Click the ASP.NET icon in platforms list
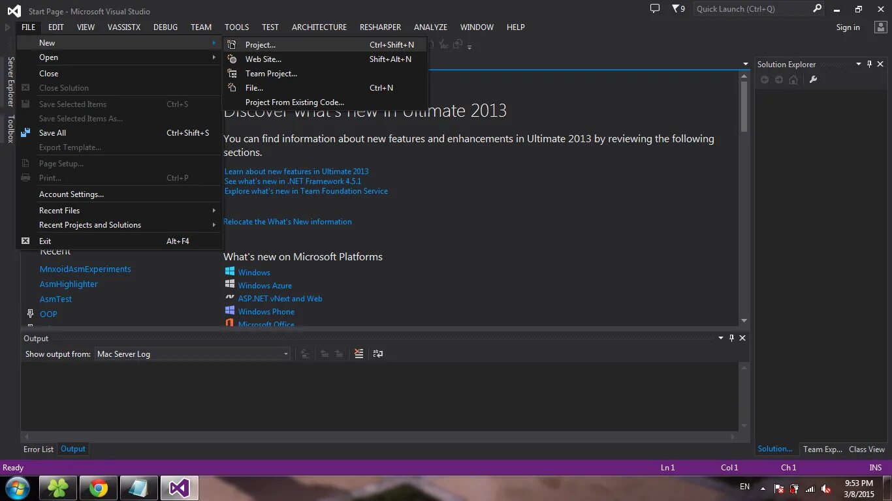The image size is (892, 501). click(230, 297)
